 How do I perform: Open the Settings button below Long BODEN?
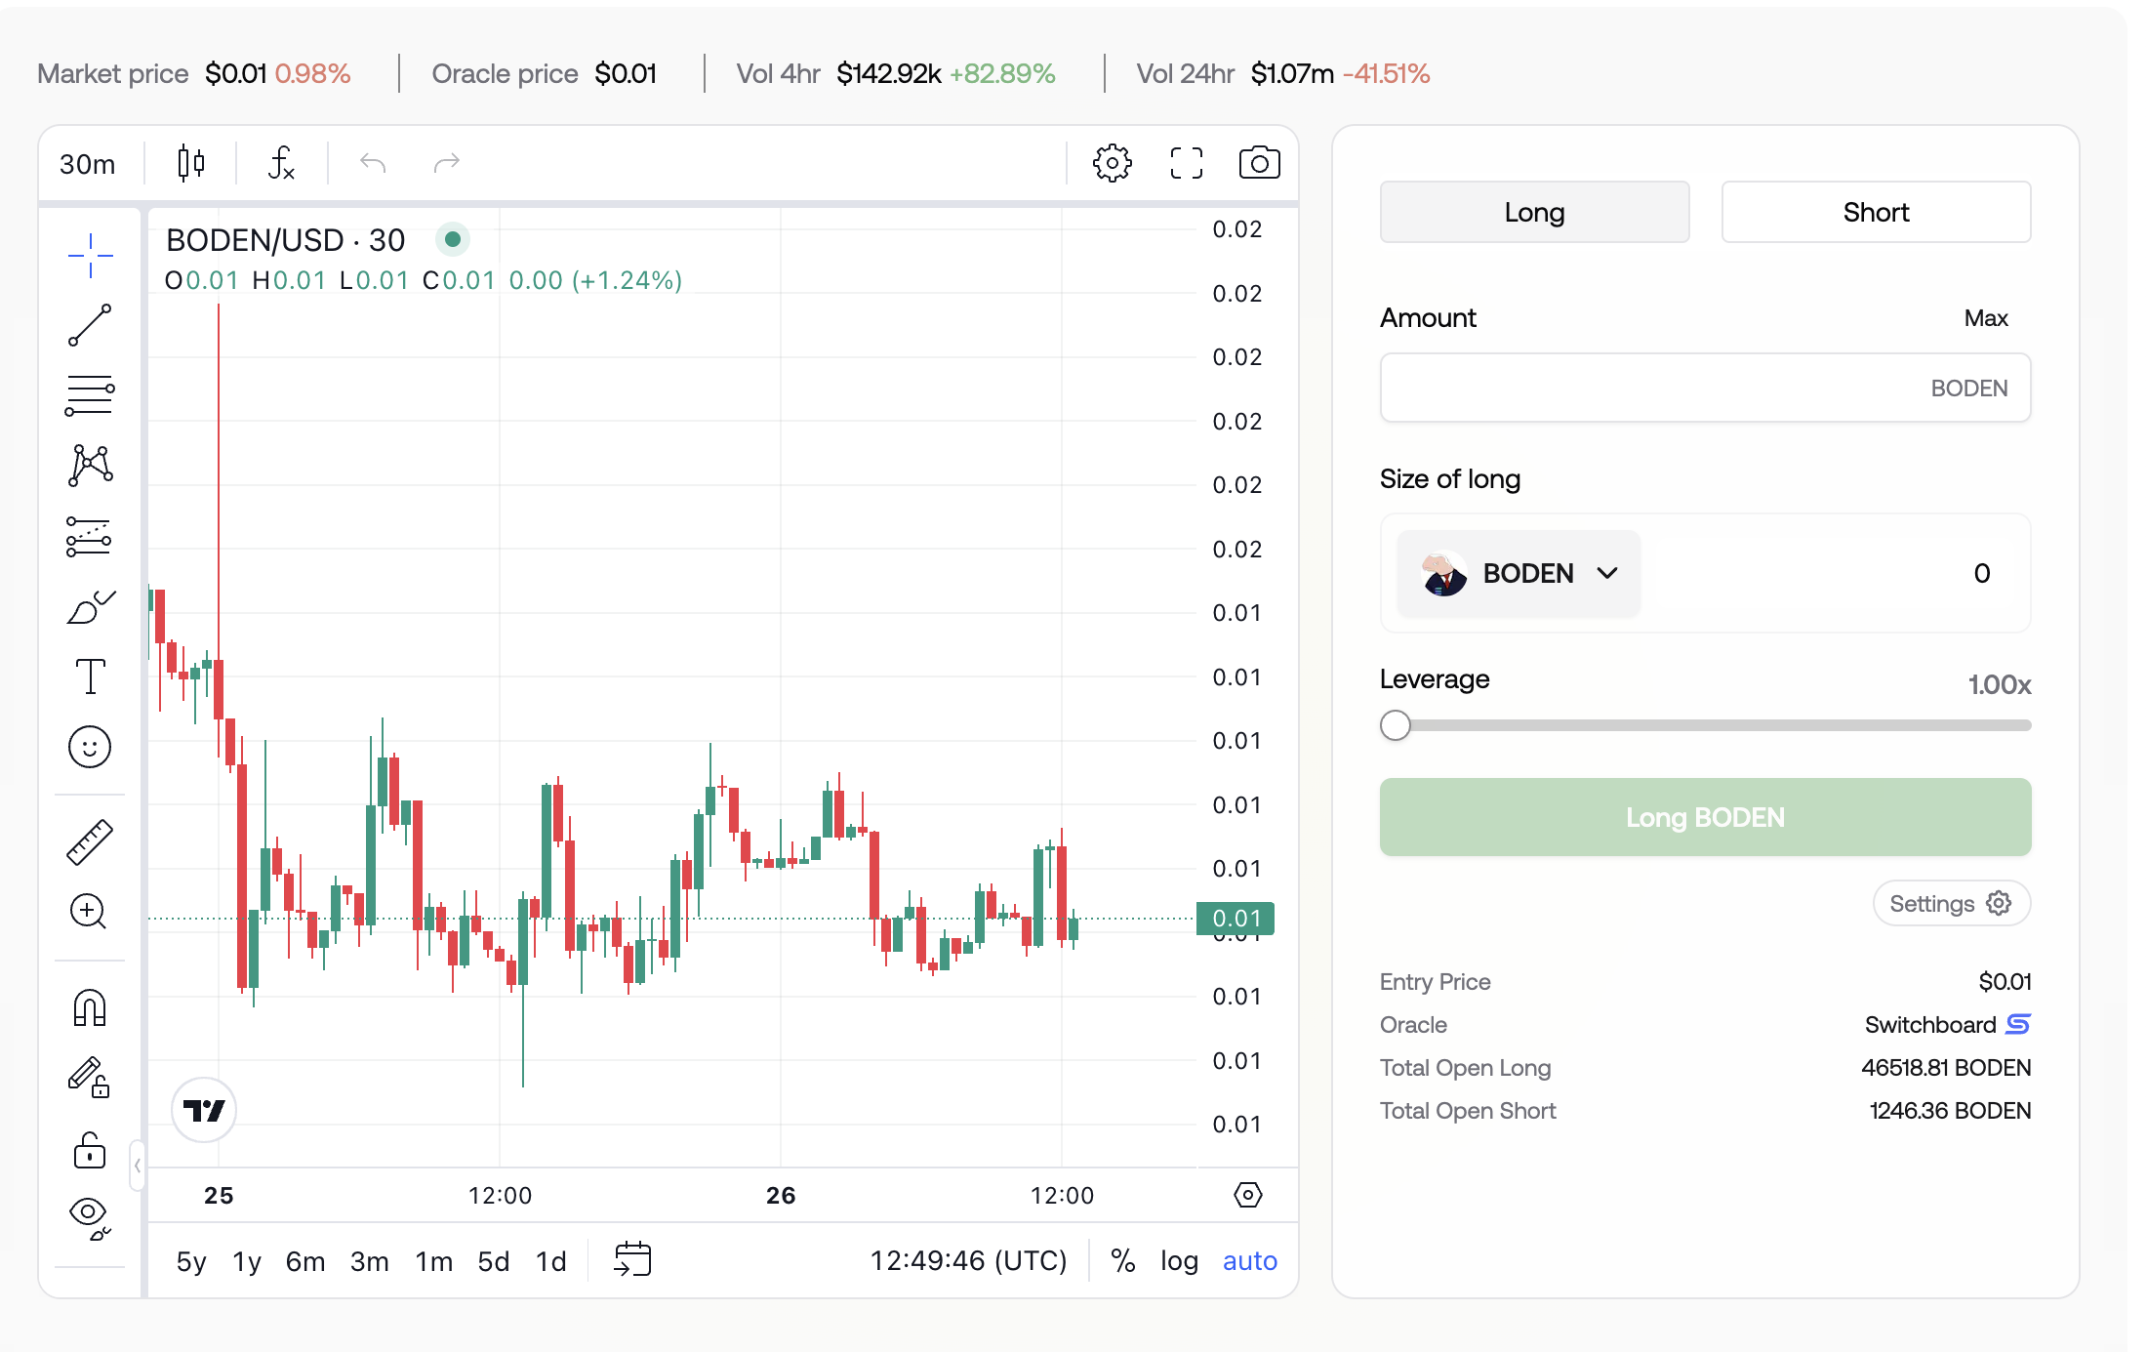1950,903
